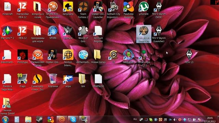219x123 pixels.
Task: Open Rambler Nichrome browser taskbar button
Action: [51, 120]
